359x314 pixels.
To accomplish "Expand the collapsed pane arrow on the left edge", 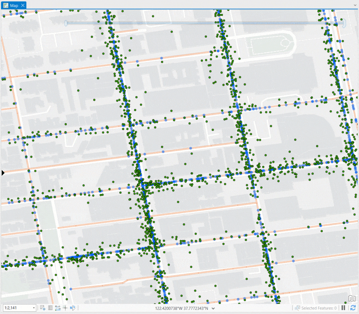I will point(3,173).
